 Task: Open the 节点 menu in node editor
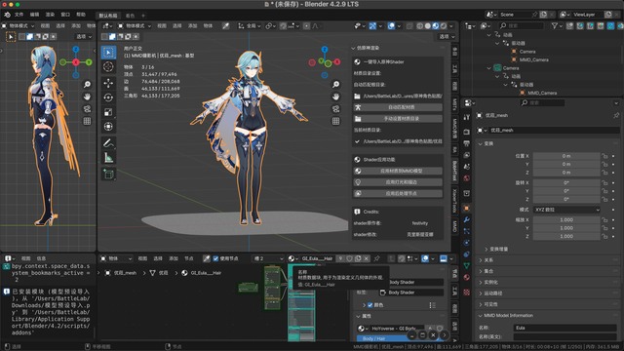coord(189,258)
